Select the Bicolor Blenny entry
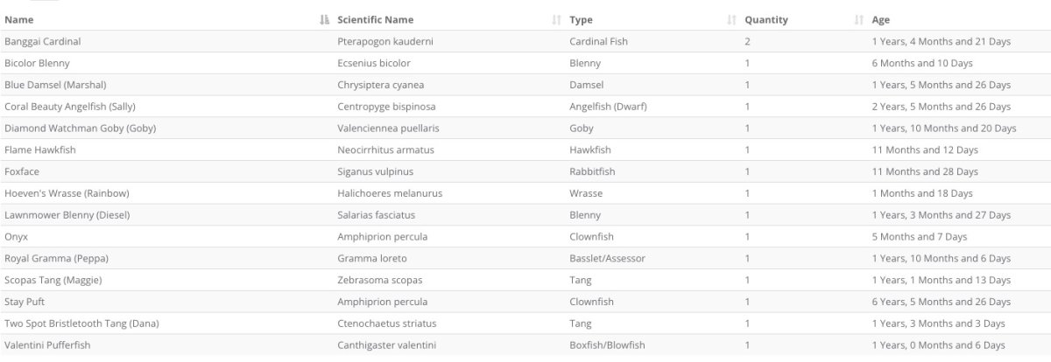Viewport: 1051px width, 362px height. tap(525, 63)
